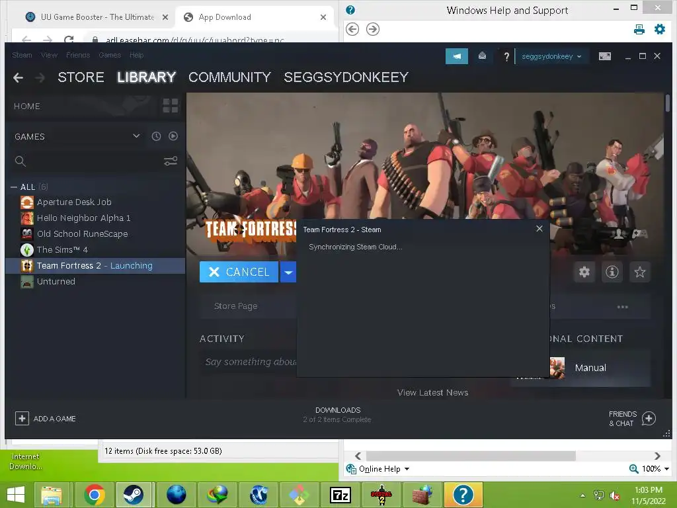The height and width of the screenshot is (508, 677).
Task: Open Steam from the taskbar
Action: click(134, 495)
